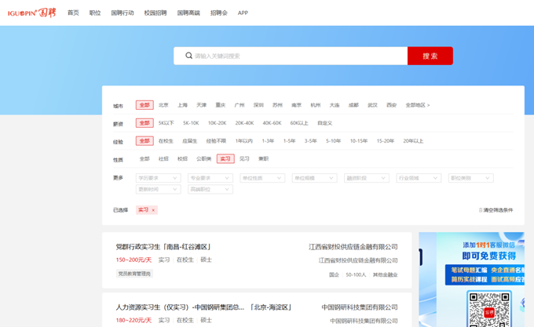The image size is (534, 327).
Task: Filter experience by 20年以上
Action: (x=413, y=140)
